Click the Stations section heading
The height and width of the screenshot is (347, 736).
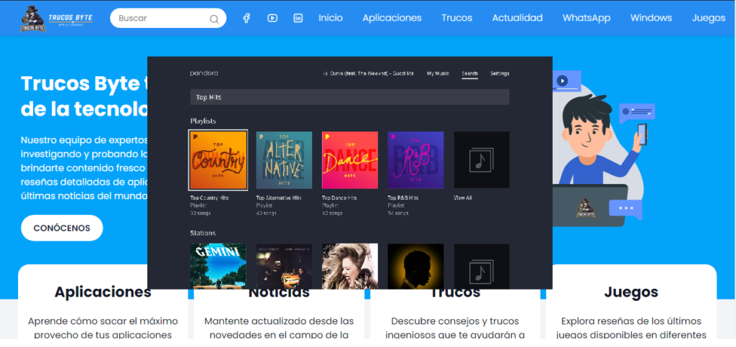tap(203, 233)
